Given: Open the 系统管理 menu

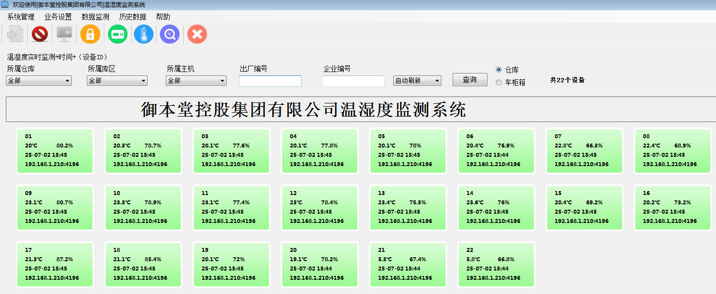Looking at the screenshot, I should click(x=21, y=17).
